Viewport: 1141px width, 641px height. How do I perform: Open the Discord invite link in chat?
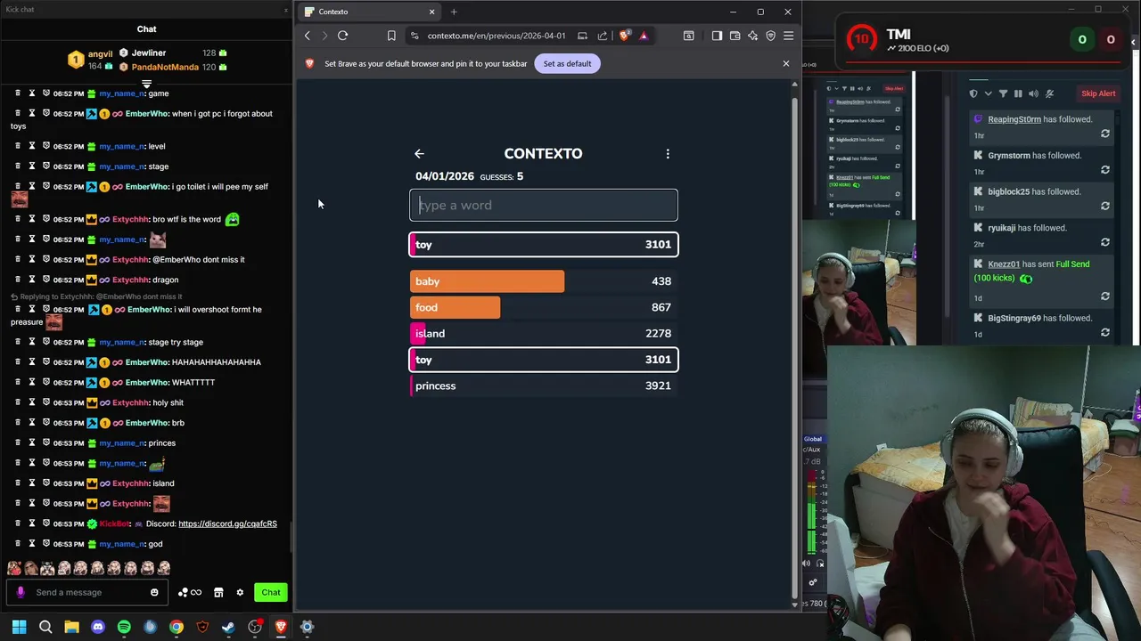pyautogui.click(x=227, y=523)
